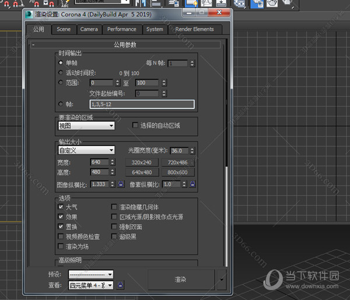Screen dimensions: 350x300
Task: Open the Schematic View icon
Action: (222, 3)
